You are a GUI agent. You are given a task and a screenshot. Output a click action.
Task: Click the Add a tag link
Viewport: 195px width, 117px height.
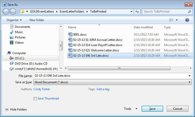[x=103, y=89]
